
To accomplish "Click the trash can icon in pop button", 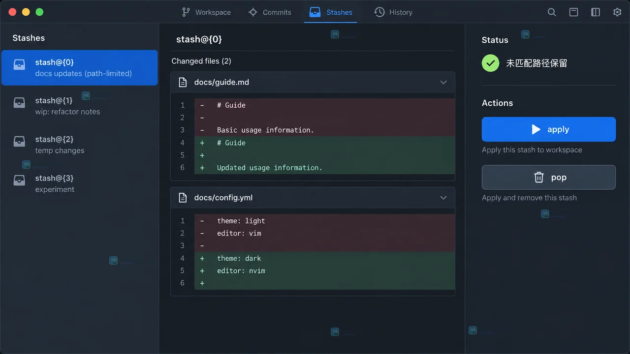I will 539,177.
